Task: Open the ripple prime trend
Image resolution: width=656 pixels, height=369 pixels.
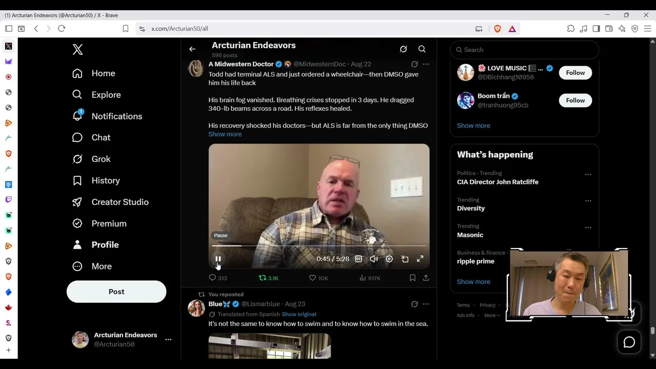Action: [x=476, y=261]
